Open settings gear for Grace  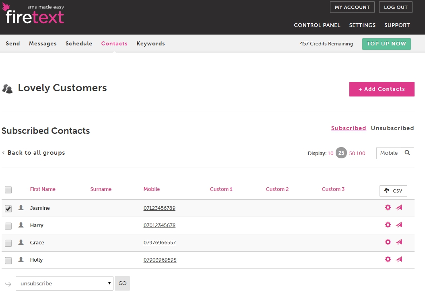388,242
